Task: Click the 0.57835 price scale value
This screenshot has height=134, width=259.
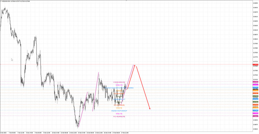Action: pyautogui.click(x=256, y=53)
